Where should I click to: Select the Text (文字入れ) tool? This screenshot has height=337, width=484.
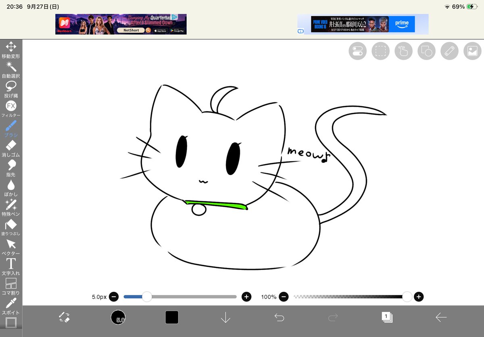(11, 267)
